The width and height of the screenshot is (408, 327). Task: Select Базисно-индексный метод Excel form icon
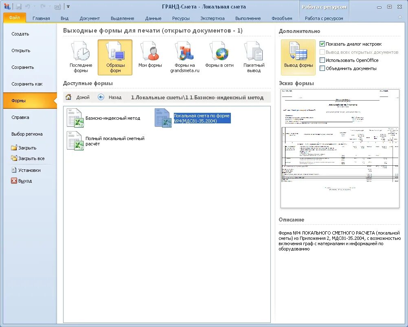75,118
